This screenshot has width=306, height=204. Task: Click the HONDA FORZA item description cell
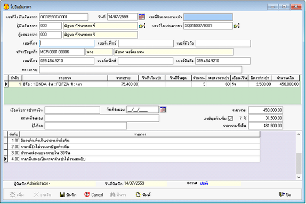point(65,84)
